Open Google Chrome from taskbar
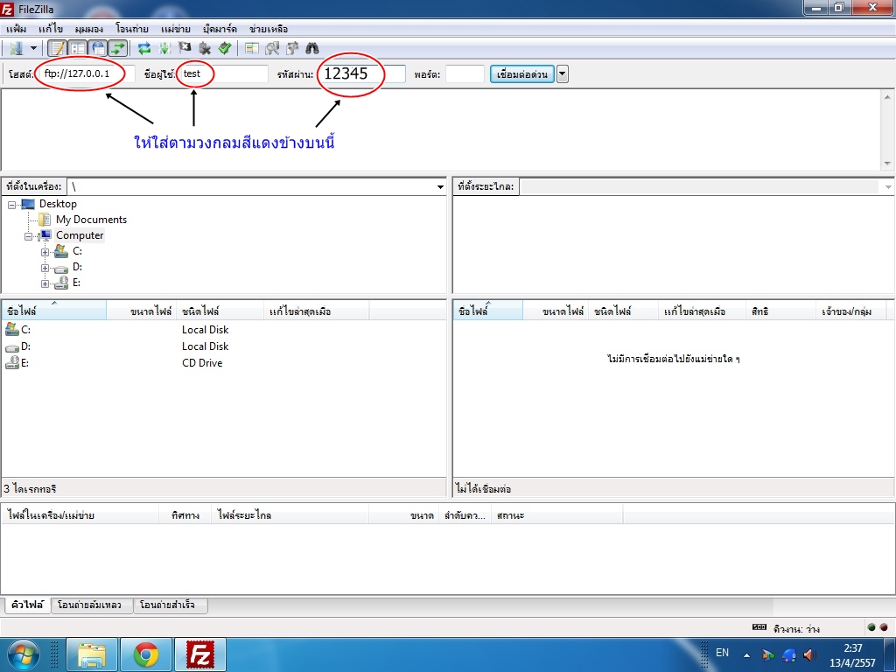 pos(146,654)
